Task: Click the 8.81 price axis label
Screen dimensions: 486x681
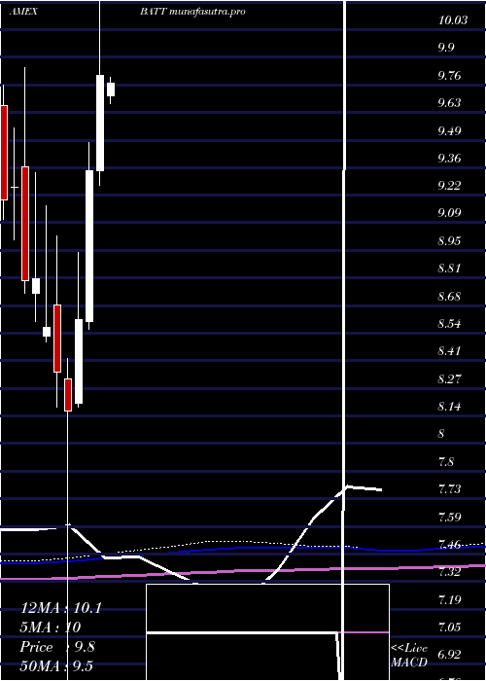Action: [x=449, y=268]
